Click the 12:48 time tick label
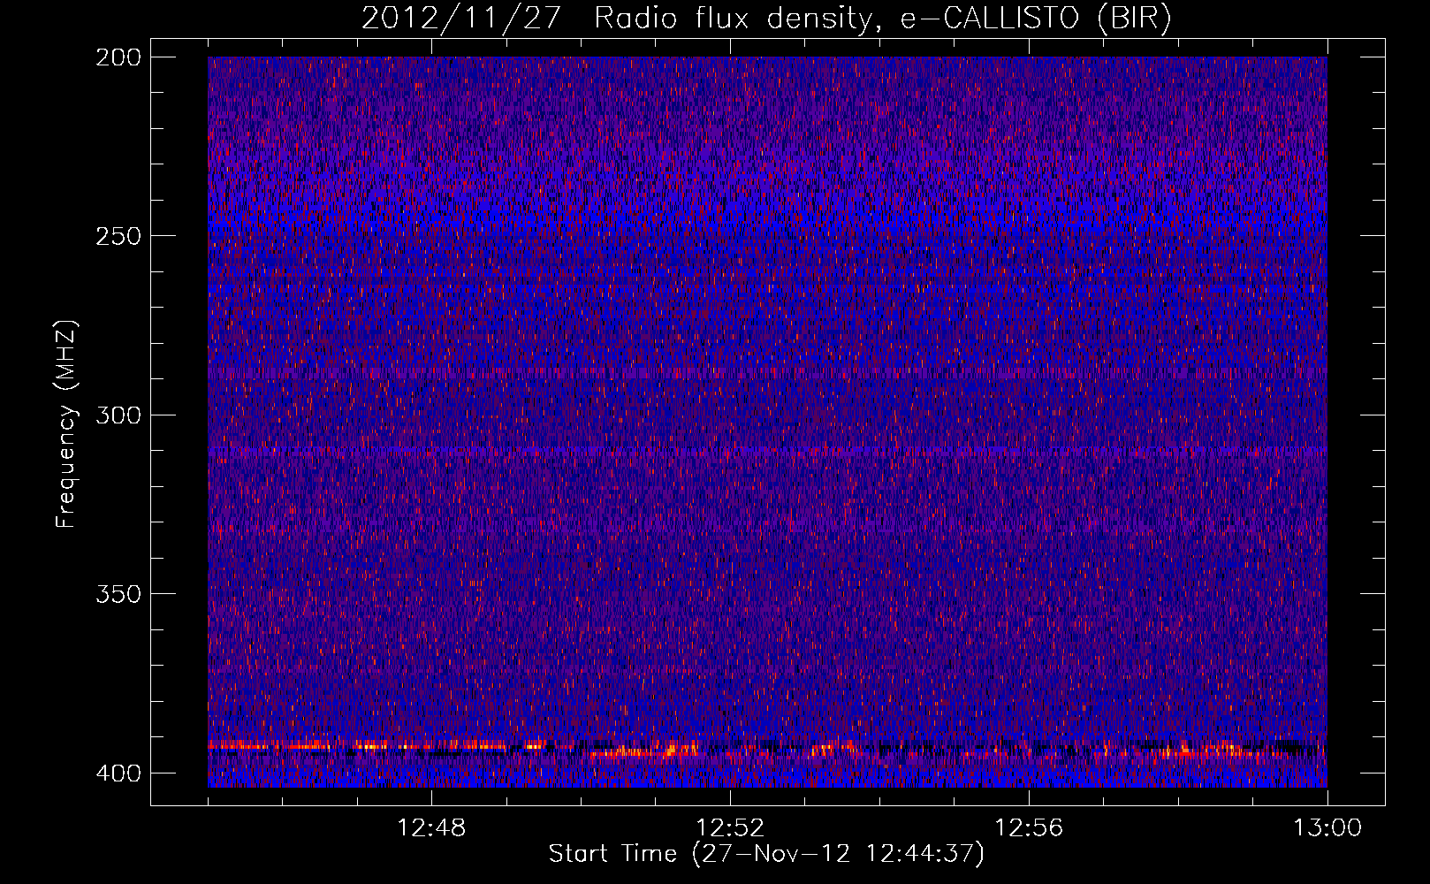 click(x=431, y=828)
